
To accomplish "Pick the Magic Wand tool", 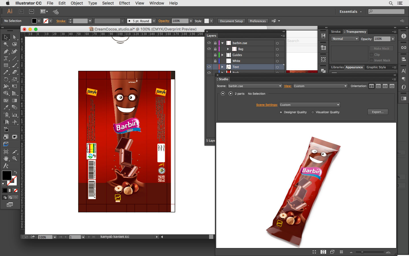I will (x=6, y=44).
